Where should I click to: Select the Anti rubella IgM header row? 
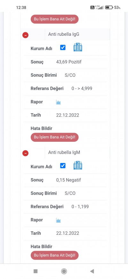coord(65,152)
